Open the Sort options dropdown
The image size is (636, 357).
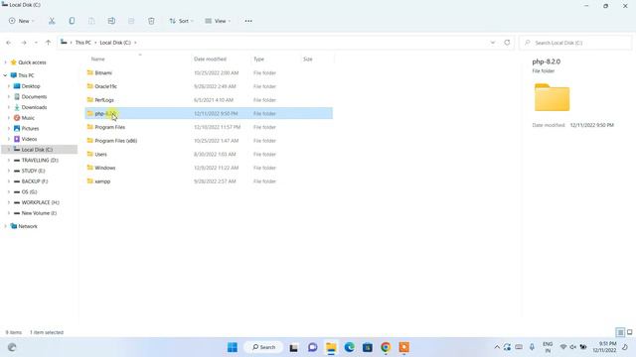tap(181, 21)
